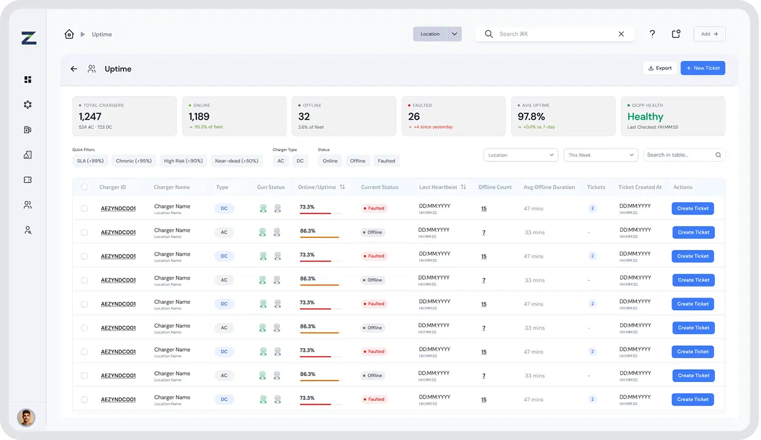Open the Online 1,189 card
Screen dimensions: 761x440
click(234, 116)
